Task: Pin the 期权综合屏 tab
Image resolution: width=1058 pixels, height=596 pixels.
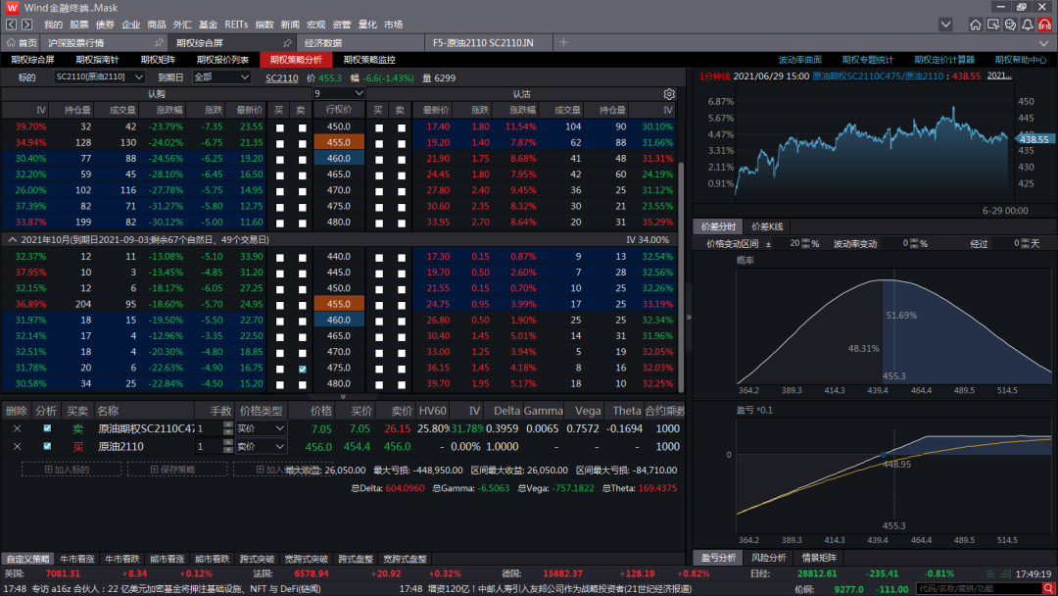Action: tap(287, 42)
